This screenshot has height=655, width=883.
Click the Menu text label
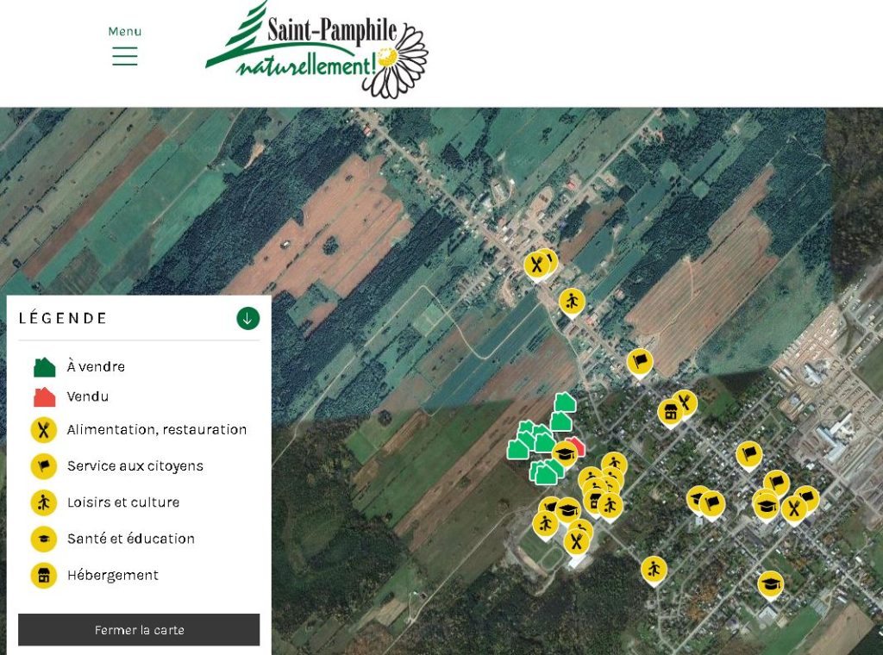(x=124, y=32)
